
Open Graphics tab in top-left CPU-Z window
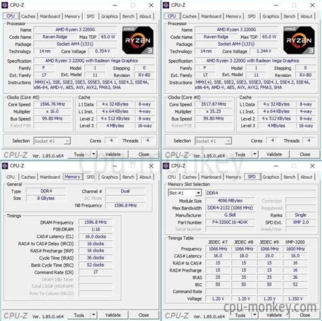(x=109, y=16)
